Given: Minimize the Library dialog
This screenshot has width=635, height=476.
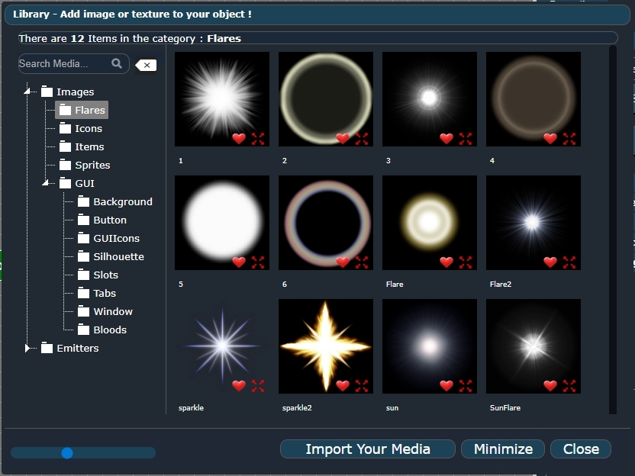Looking at the screenshot, I should pos(503,449).
